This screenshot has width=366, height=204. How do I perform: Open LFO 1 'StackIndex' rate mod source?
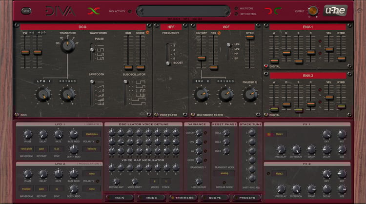tap(92, 134)
